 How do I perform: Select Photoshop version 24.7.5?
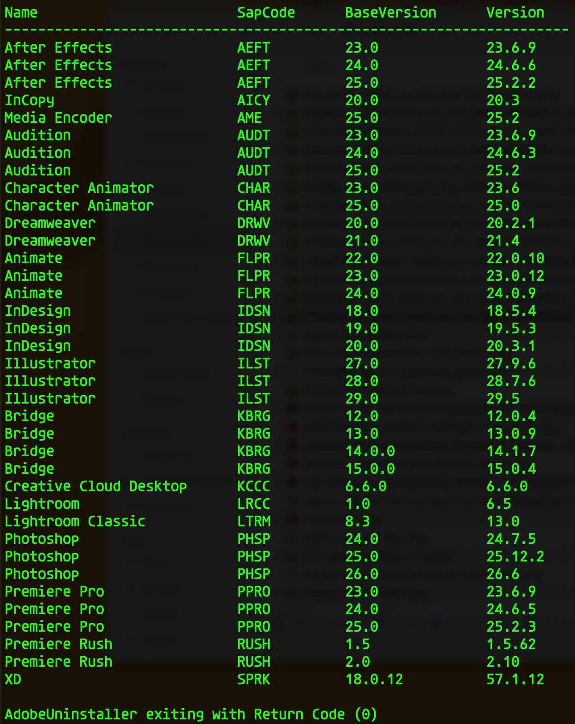[x=511, y=539]
